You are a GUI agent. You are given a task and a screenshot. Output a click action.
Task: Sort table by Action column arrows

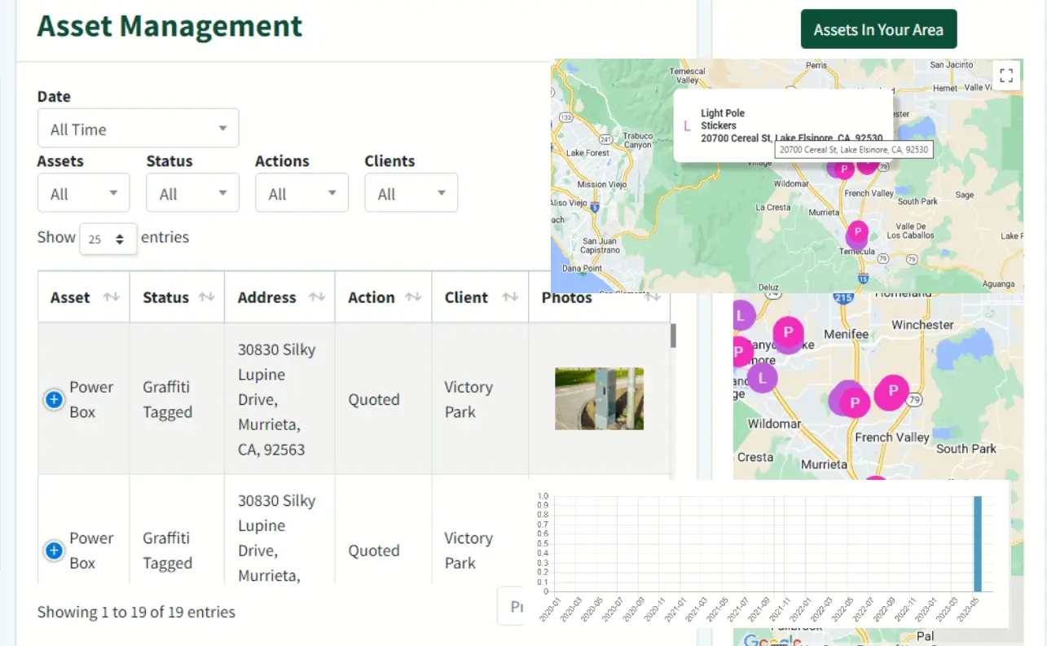tap(413, 297)
